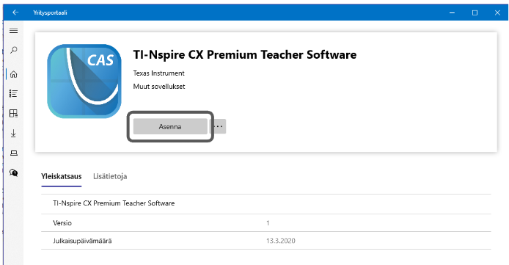Minimize the Yritysportaali window
Image resolution: width=509 pixels, height=265 pixels.
pos(453,12)
